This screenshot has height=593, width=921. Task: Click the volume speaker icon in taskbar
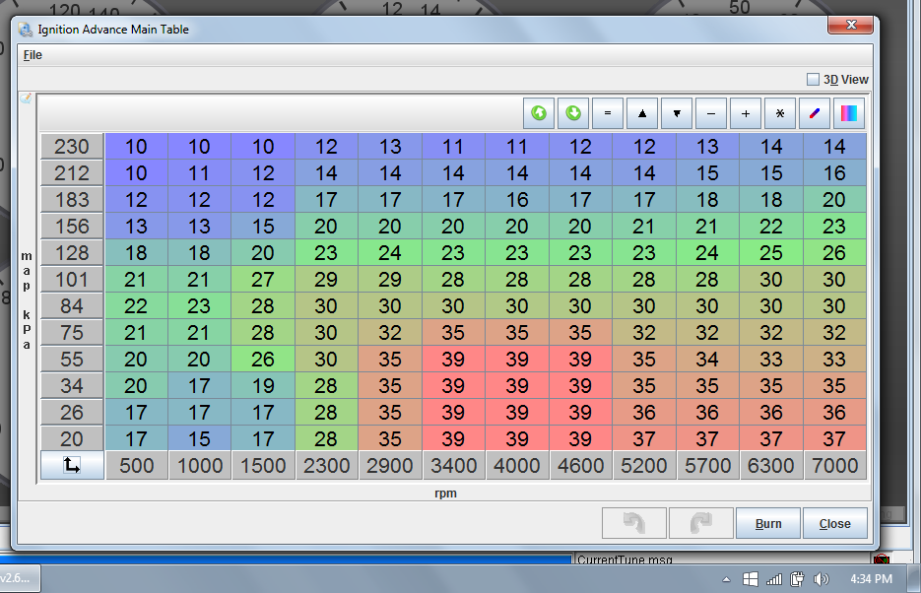(x=822, y=579)
